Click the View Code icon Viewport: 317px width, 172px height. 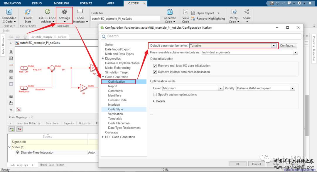[x=186, y=12]
